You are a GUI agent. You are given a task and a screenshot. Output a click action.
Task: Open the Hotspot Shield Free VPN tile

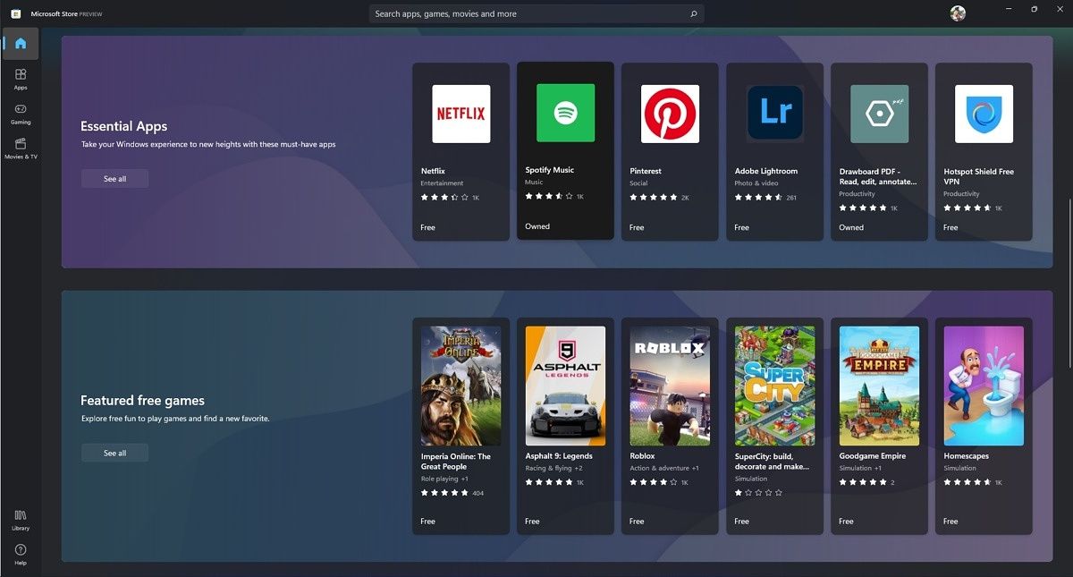(983, 150)
